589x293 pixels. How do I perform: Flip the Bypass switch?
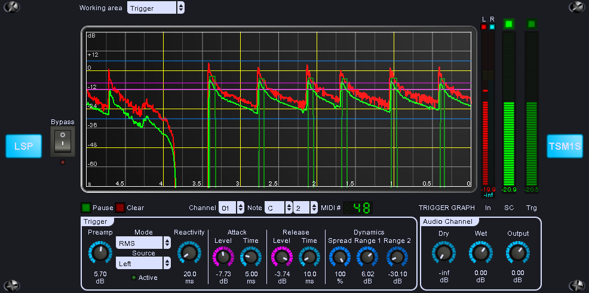click(x=62, y=142)
